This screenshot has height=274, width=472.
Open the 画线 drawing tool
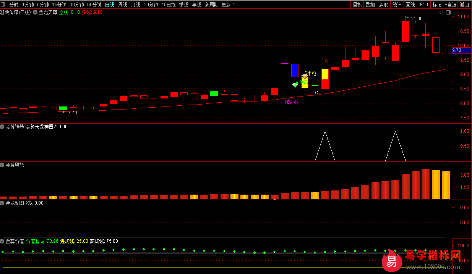(x=410, y=5)
